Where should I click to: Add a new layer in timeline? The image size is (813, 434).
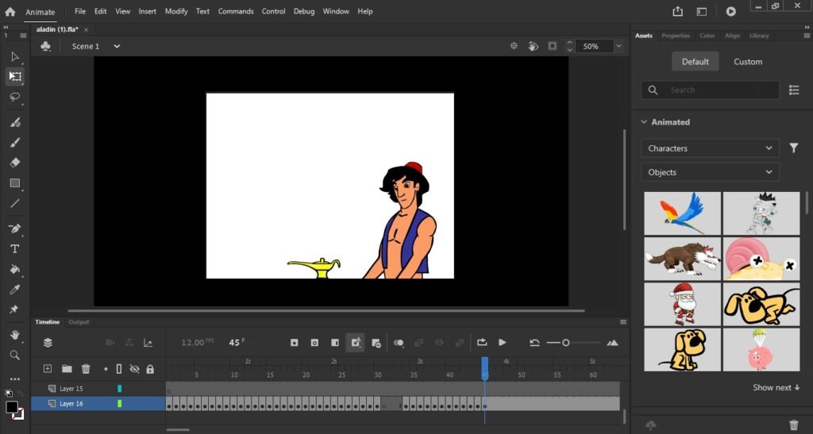click(x=47, y=369)
